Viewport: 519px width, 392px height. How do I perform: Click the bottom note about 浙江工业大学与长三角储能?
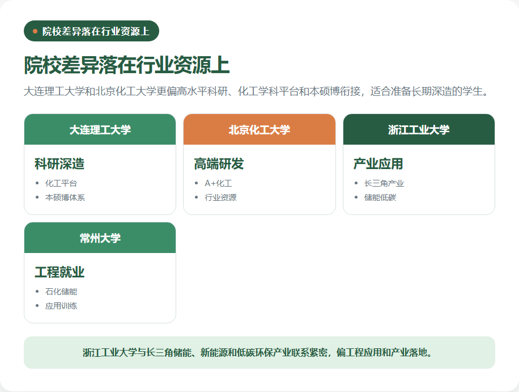click(x=259, y=352)
